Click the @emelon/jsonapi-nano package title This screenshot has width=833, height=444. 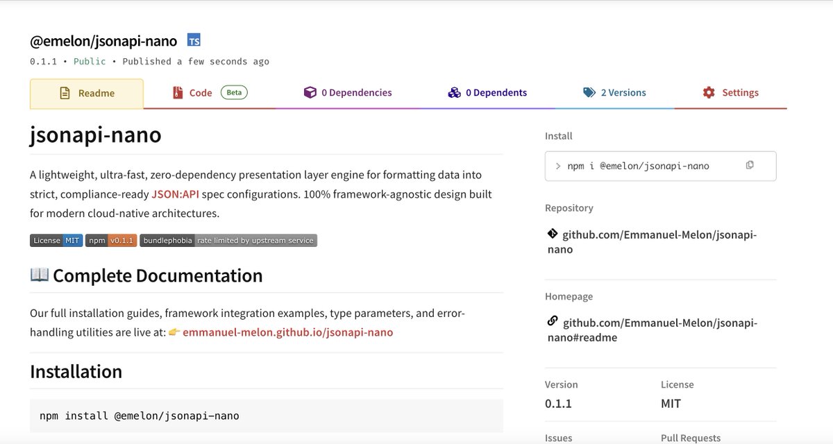(103, 41)
